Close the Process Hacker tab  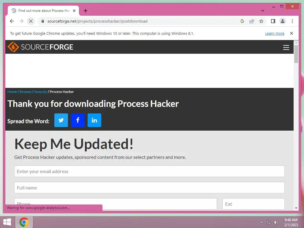click(74, 11)
